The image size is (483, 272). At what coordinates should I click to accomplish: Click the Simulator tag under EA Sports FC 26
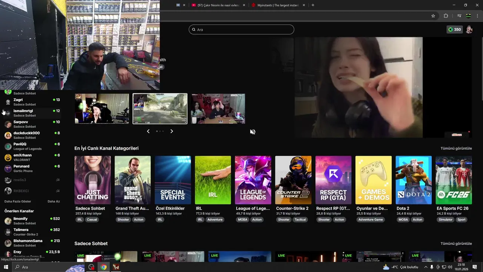pos(445,219)
